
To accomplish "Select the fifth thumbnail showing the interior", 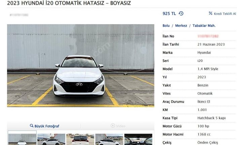I will click(x=138, y=139).
